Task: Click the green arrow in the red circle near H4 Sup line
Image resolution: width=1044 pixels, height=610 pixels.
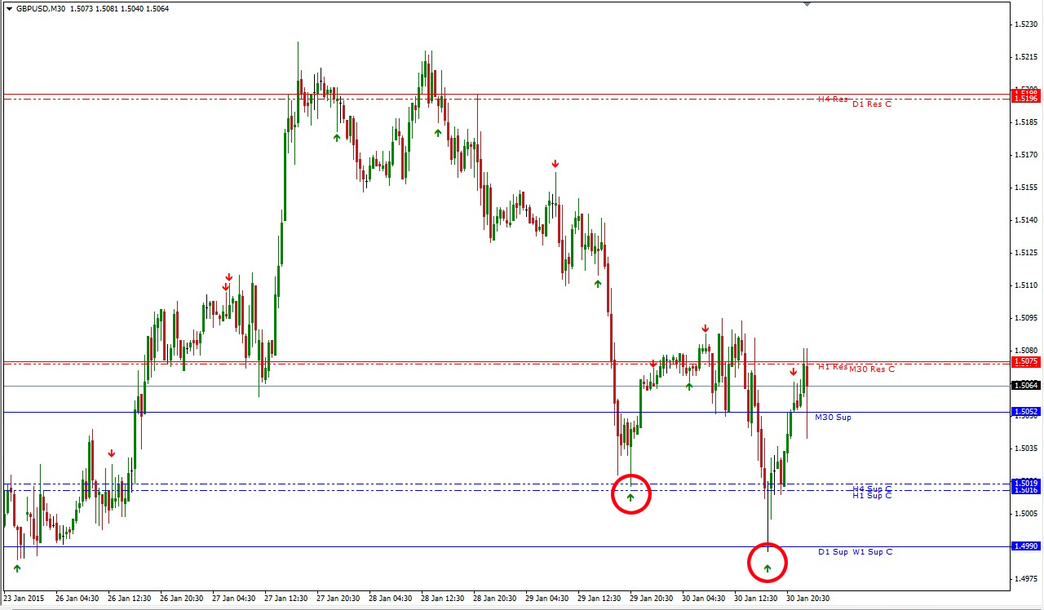Action: click(x=630, y=497)
